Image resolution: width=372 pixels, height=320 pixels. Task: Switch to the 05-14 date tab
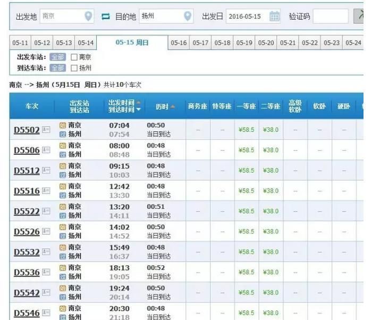tap(86, 43)
